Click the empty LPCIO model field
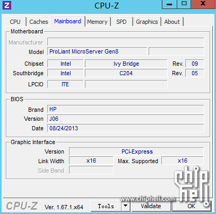Image resolution: width=216 pixels, height=214 pixels. pyautogui.click(x=126, y=84)
